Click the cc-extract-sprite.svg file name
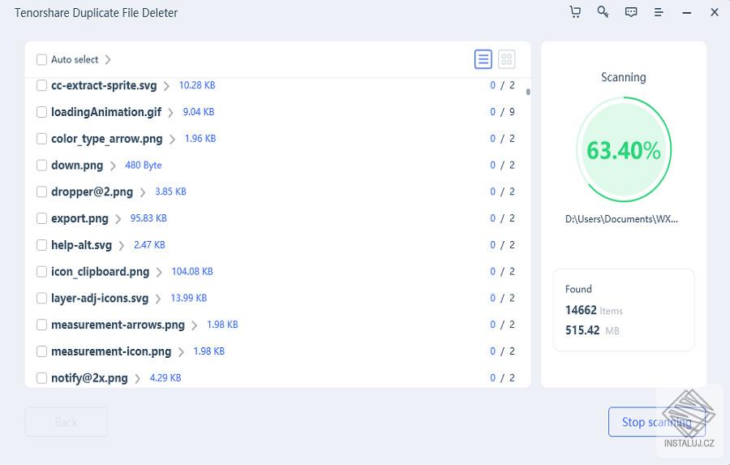The image size is (730, 465). point(104,86)
